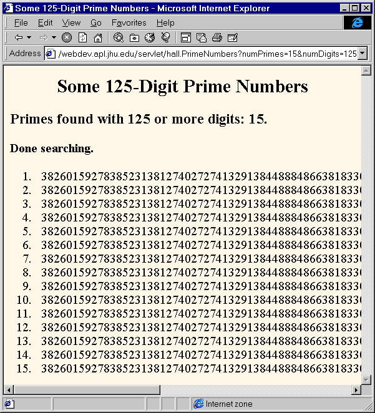Open the Search pane icon

point(119,38)
